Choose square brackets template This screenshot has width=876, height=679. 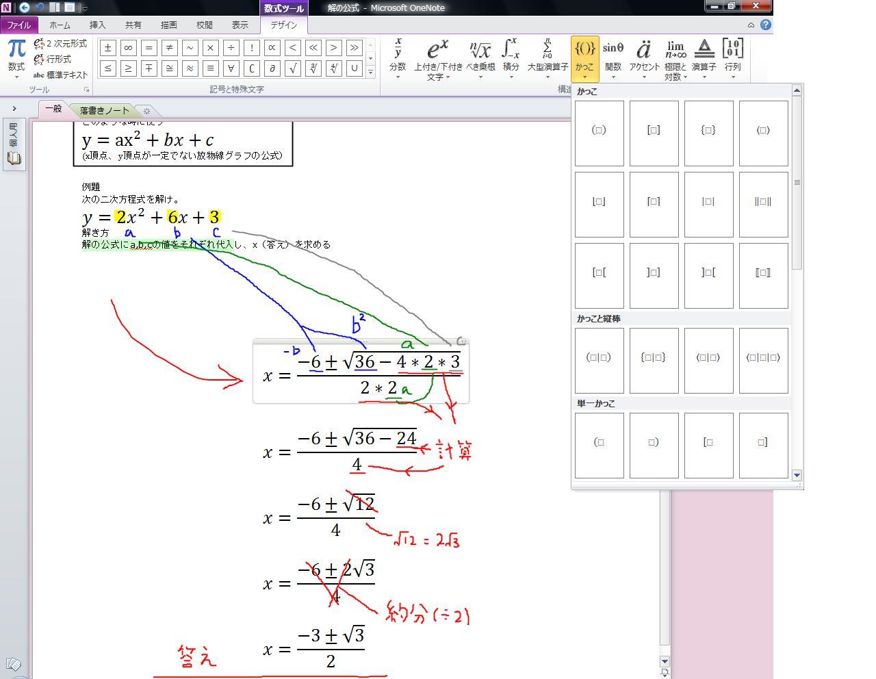654,133
